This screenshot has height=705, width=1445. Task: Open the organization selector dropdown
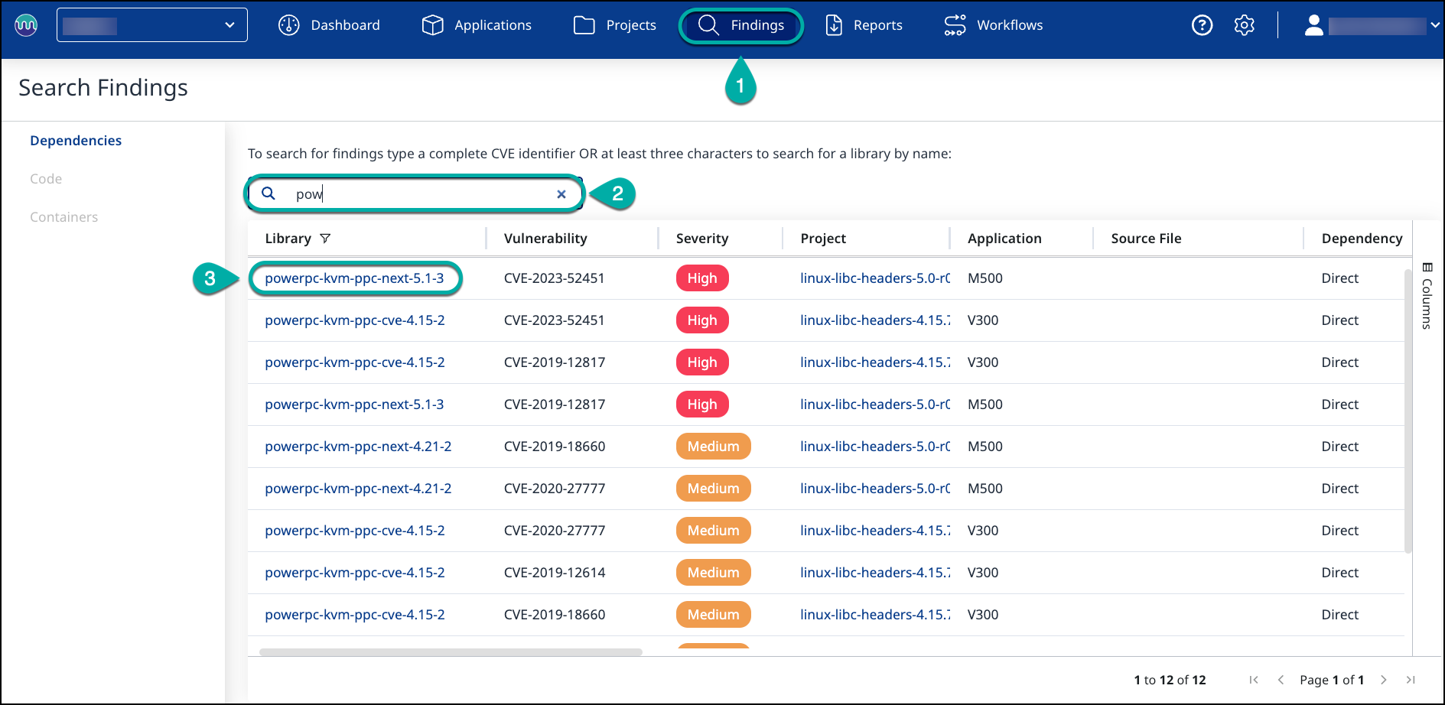152,25
